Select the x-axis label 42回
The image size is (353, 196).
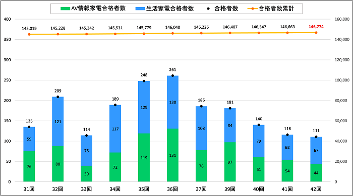pyautogui.click(x=316, y=189)
